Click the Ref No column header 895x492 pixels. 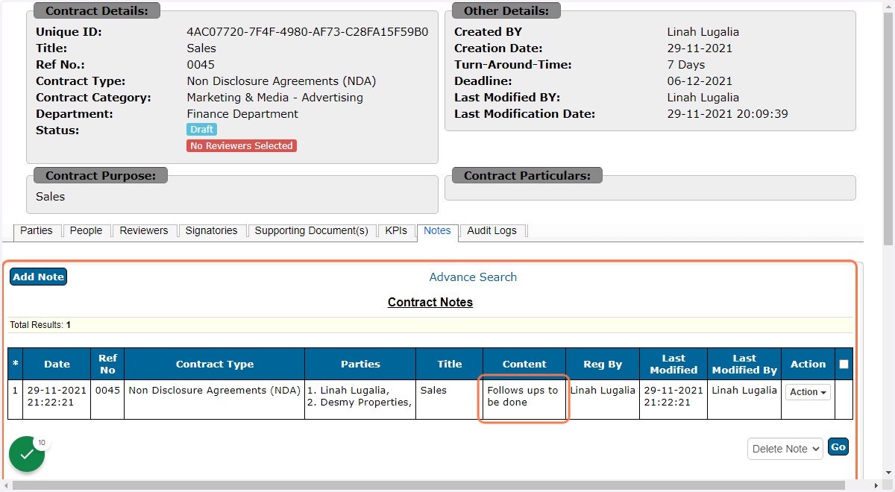[x=108, y=365]
